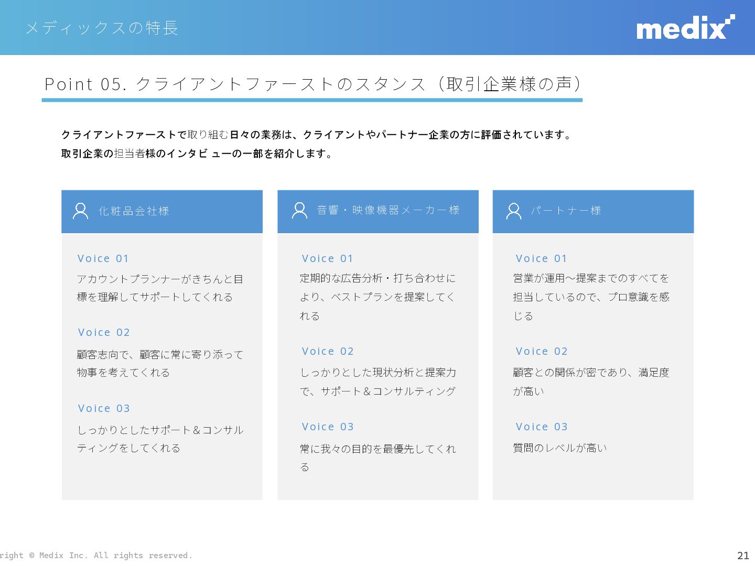Select the Point 05. クライアントファースト heading
This screenshot has height=566, width=755.
314,84
